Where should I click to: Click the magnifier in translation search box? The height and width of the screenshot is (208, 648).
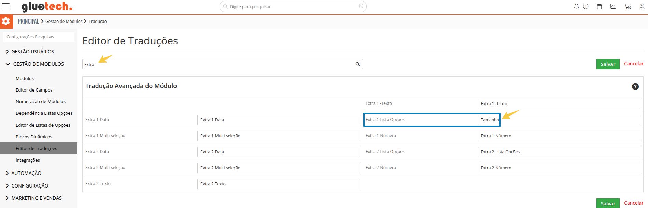[x=358, y=64]
